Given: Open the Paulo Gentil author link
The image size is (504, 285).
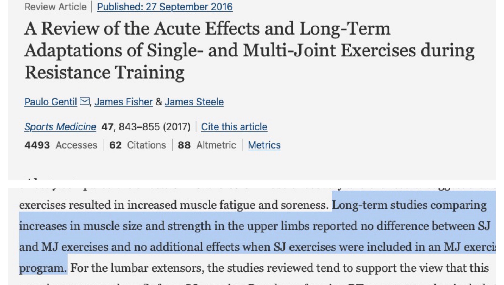Looking at the screenshot, I should coord(51,102).
